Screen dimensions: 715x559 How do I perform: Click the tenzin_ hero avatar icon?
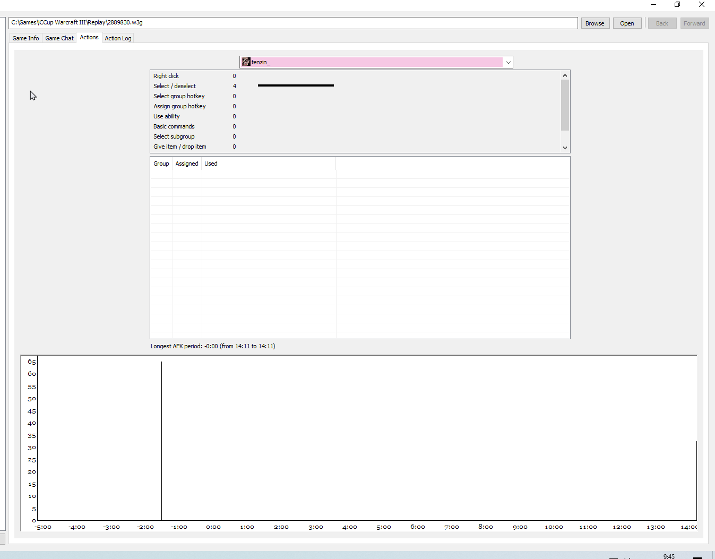tap(246, 62)
